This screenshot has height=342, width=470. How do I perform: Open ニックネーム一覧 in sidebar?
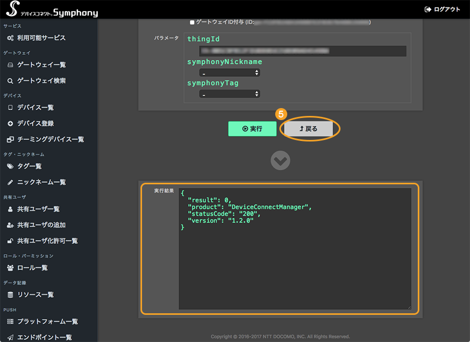pos(41,182)
